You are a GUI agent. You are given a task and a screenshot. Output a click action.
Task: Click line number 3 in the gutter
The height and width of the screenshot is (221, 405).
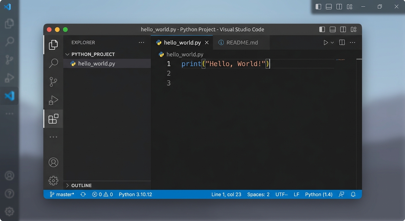[169, 83]
